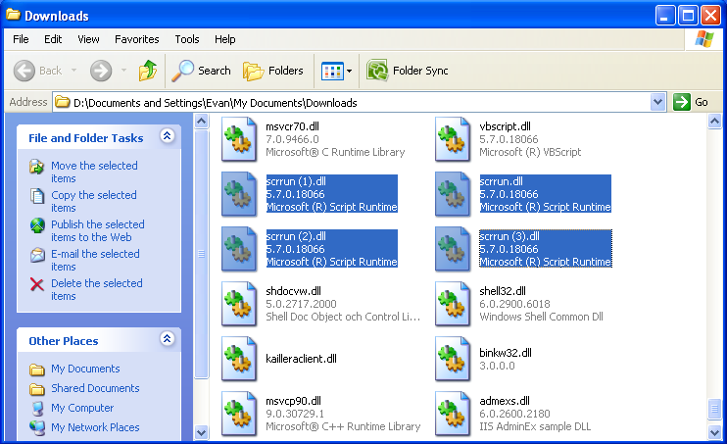Click the file list scroll up arrow
The width and height of the screenshot is (727, 444).
[714, 122]
